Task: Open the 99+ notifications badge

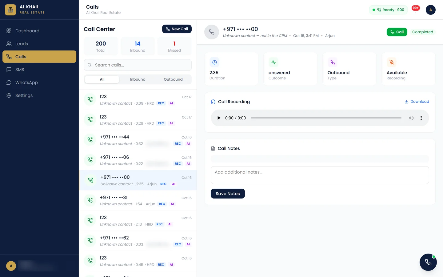Action: (x=416, y=9)
